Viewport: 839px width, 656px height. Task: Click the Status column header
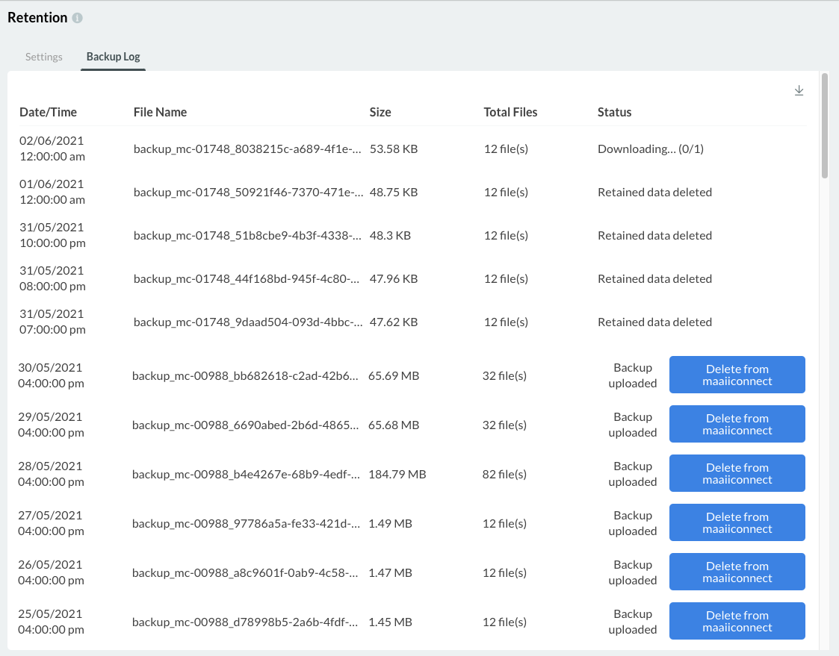(614, 112)
